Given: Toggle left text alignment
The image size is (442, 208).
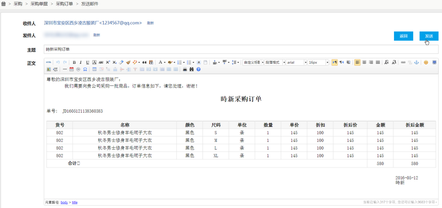Looking at the screenshot, I should pos(357,62).
